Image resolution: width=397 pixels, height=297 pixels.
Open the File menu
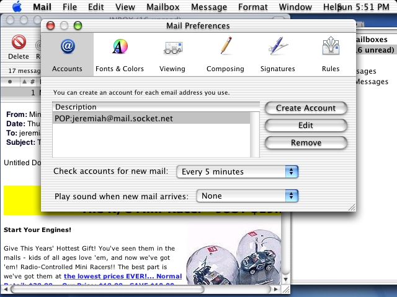pos(69,7)
